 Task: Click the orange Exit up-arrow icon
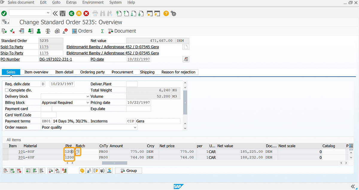click(x=79, y=13)
